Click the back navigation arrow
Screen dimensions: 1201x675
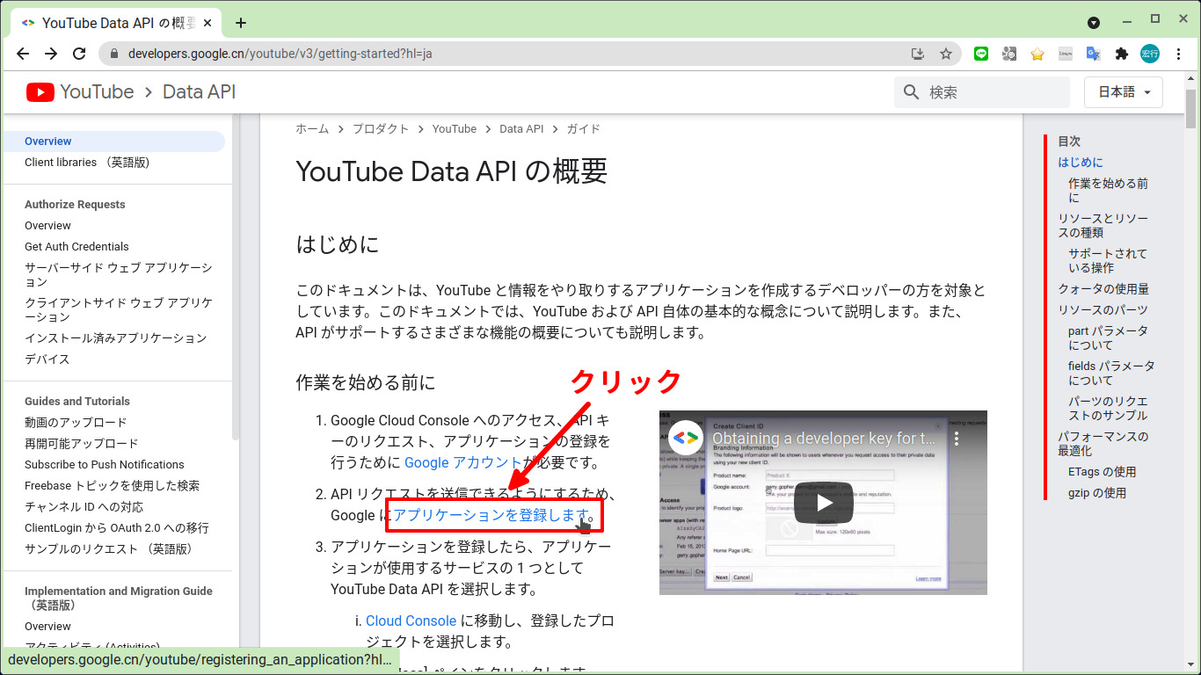[x=23, y=54]
